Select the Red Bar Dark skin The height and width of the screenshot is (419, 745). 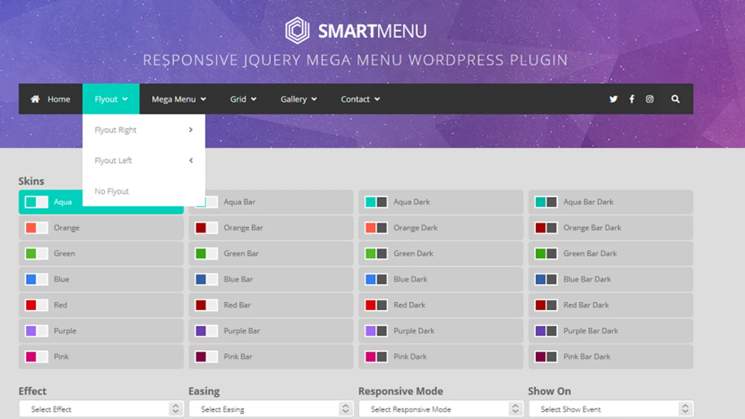tap(611, 305)
